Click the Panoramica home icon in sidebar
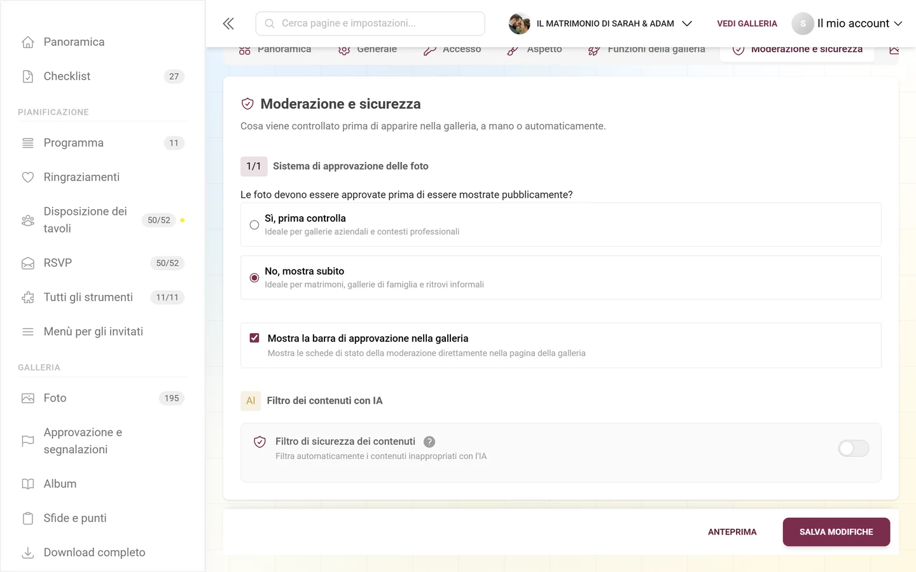 (x=28, y=42)
